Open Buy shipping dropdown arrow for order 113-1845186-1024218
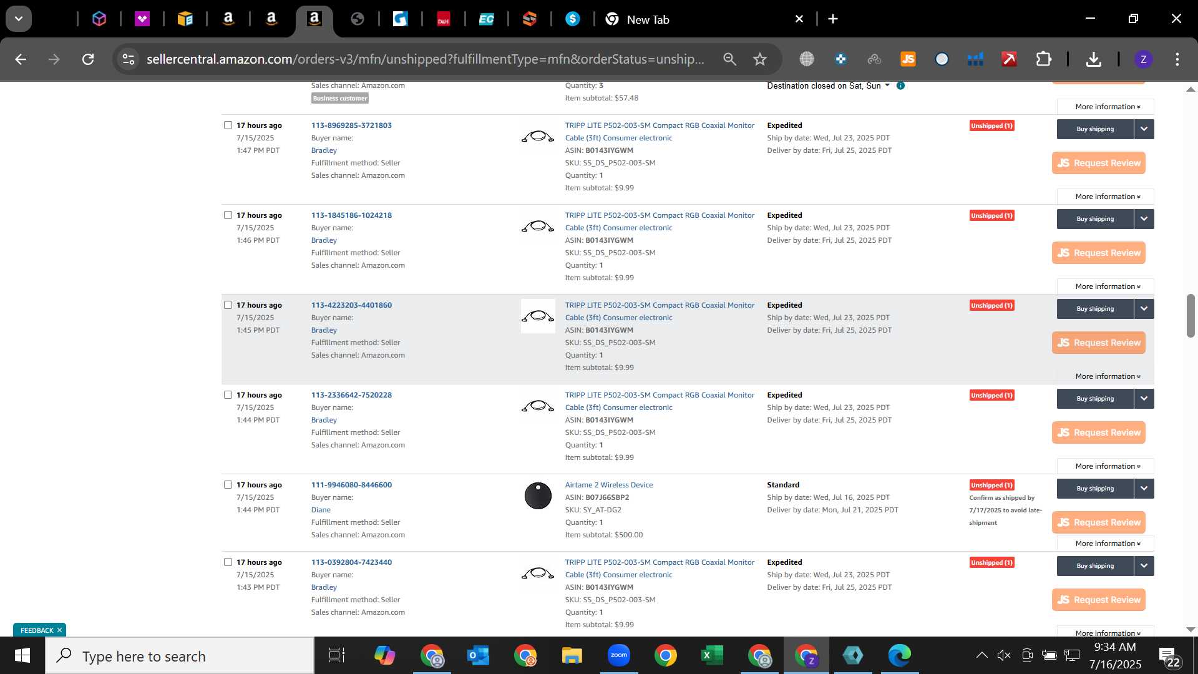 [1144, 219]
